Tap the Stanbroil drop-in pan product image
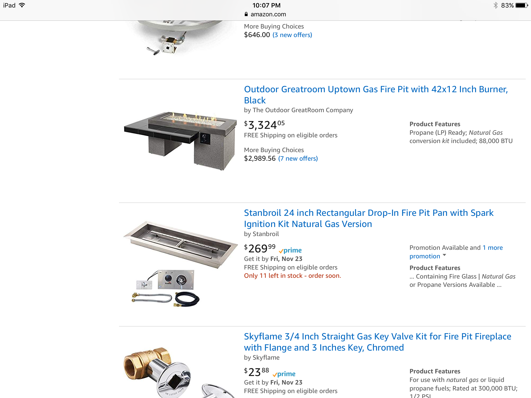 tap(180, 264)
